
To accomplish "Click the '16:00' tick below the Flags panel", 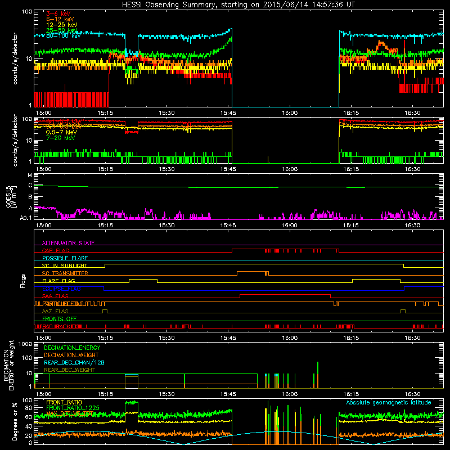I will coord(290,338).
